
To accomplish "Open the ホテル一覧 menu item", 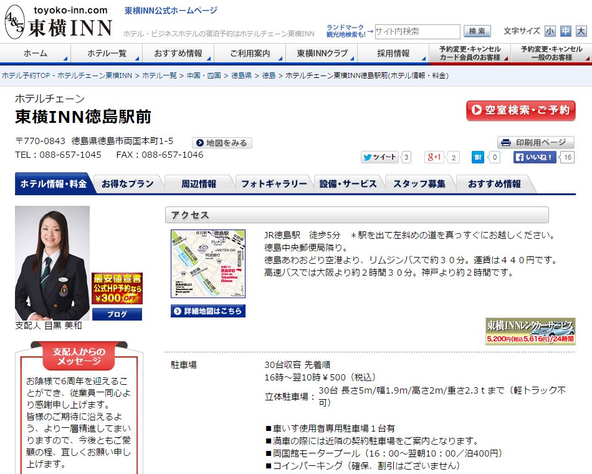I will [107, 53].
